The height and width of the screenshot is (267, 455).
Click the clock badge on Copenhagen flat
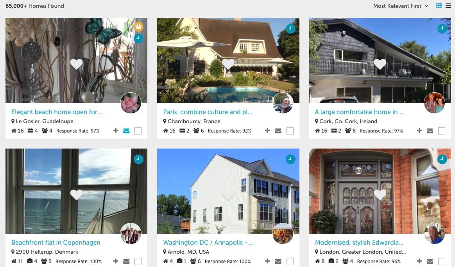tap(138, 159)
